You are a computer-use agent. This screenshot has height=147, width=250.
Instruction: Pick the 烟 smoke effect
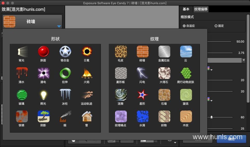pyautogui.click(x=65, y=116)
